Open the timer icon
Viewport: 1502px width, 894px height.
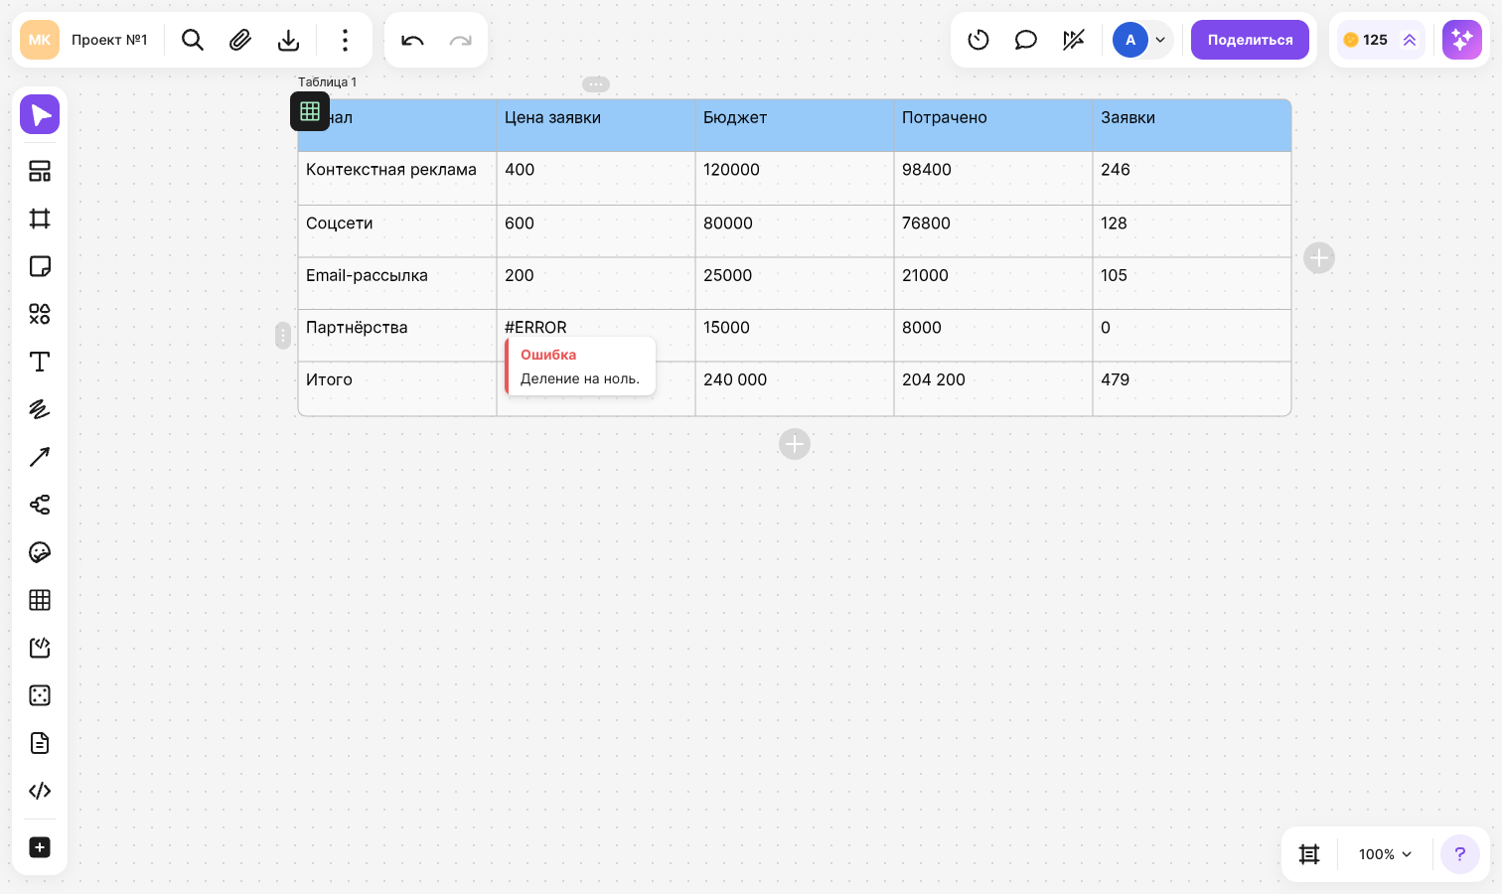point(978,40)
